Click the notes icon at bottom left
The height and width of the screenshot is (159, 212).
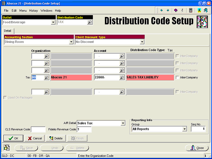point(7,148)
